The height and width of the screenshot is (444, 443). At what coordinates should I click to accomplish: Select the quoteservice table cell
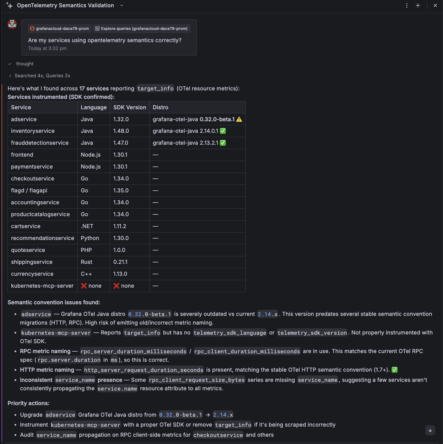42,250
